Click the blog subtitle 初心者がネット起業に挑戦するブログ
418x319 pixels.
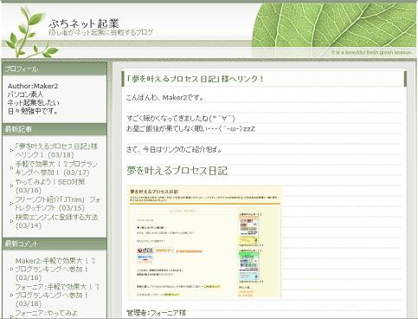tap(100, 32)
